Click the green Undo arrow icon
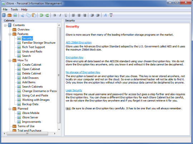193x144 pixels. (x=41, y=15)
